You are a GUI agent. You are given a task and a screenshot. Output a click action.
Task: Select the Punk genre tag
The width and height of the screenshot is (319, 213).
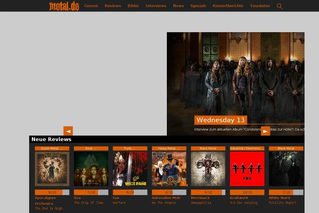coord(130,149)
